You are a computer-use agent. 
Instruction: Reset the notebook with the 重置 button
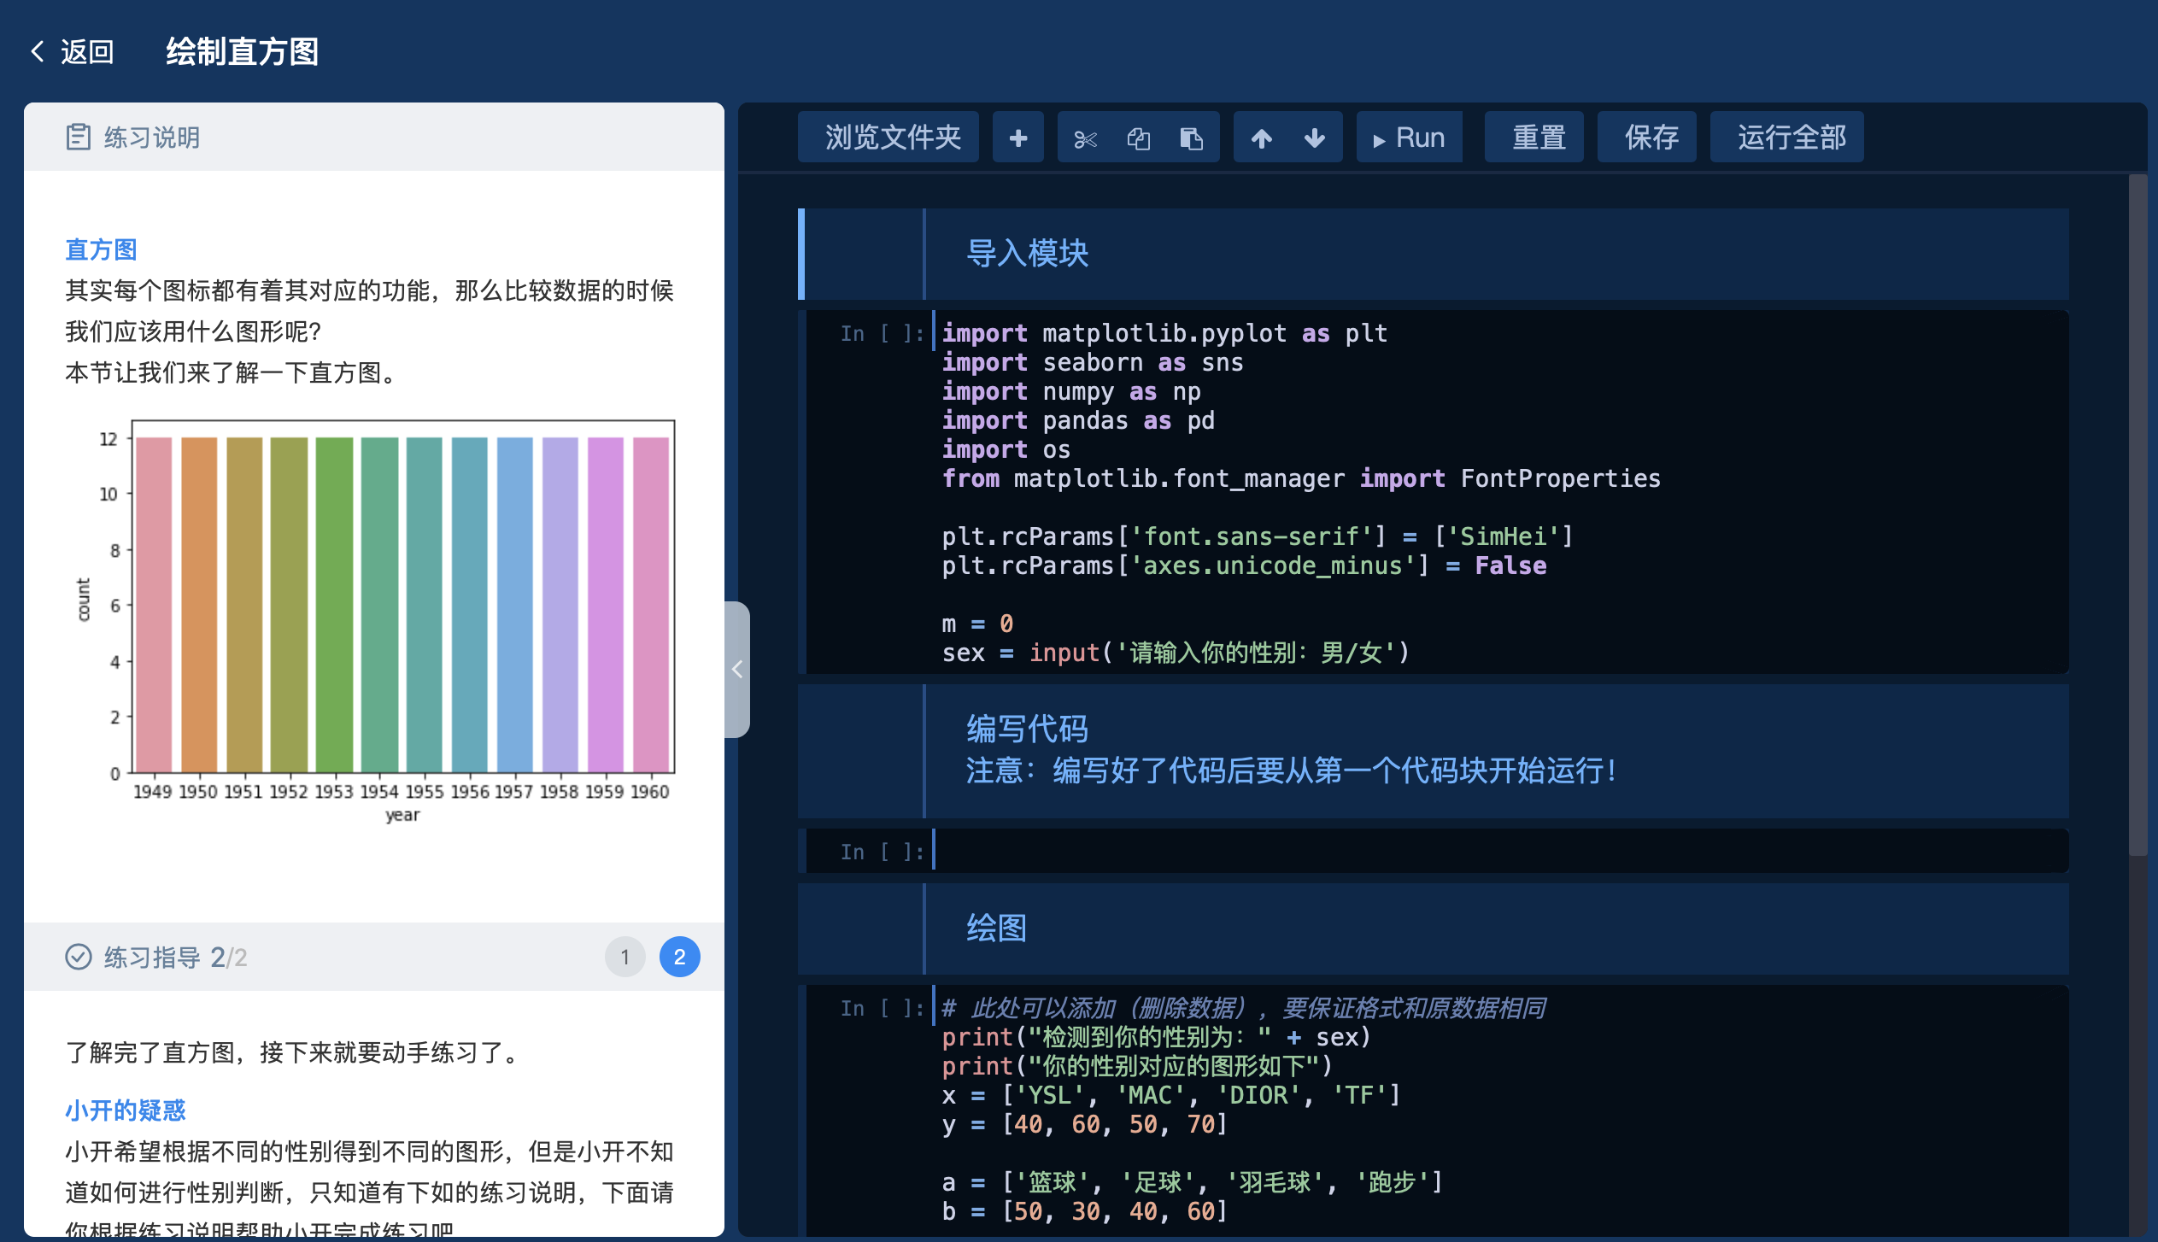pos(1534,136)
